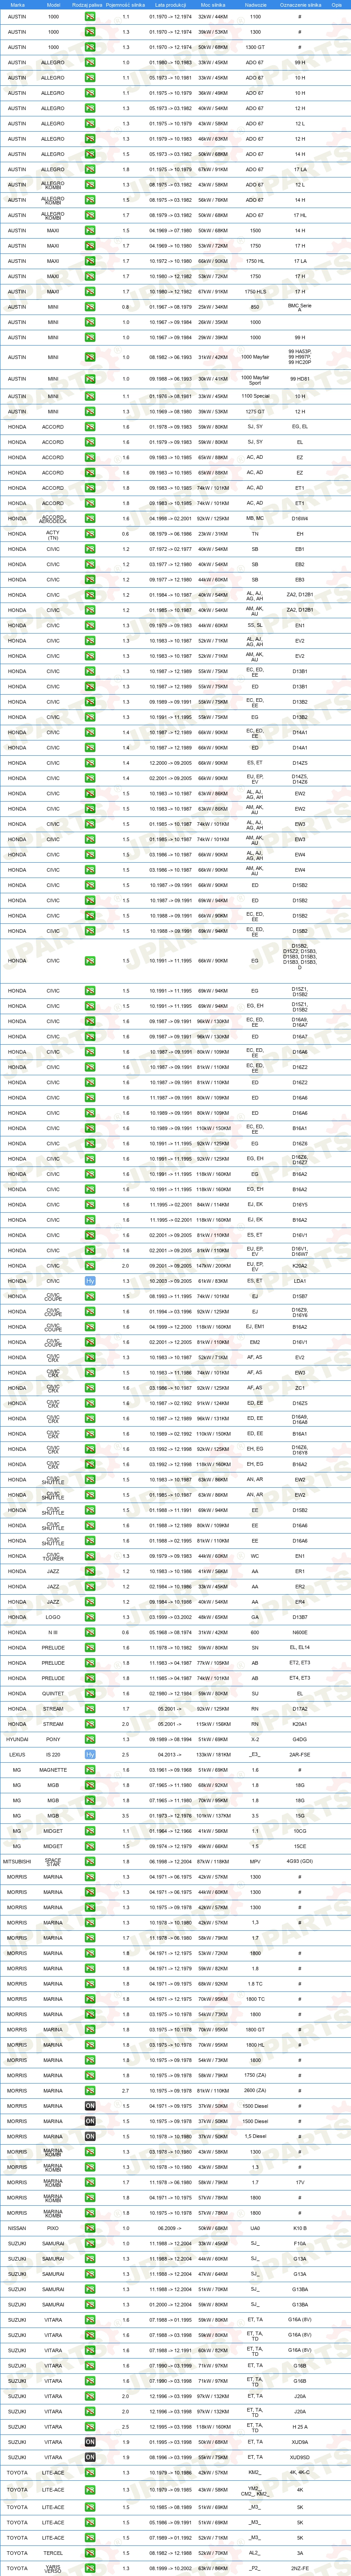351x2576 pixels.
Task: Click the petrol icon in Hyundai Pony row
Action: pos(90,1739)
